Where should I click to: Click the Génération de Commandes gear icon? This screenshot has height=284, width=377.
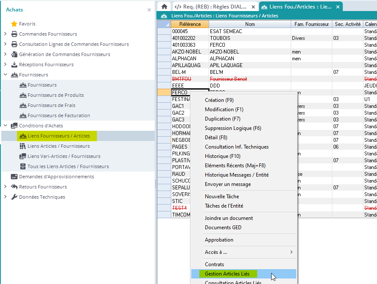(x=14, y=54)
